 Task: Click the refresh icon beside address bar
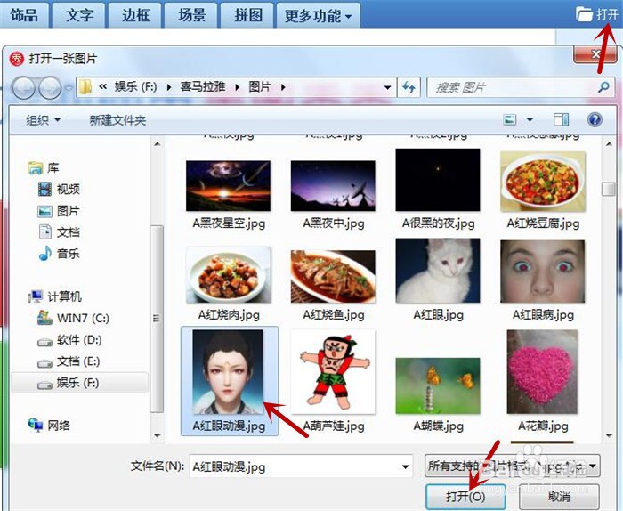click(x=409, y=87)
